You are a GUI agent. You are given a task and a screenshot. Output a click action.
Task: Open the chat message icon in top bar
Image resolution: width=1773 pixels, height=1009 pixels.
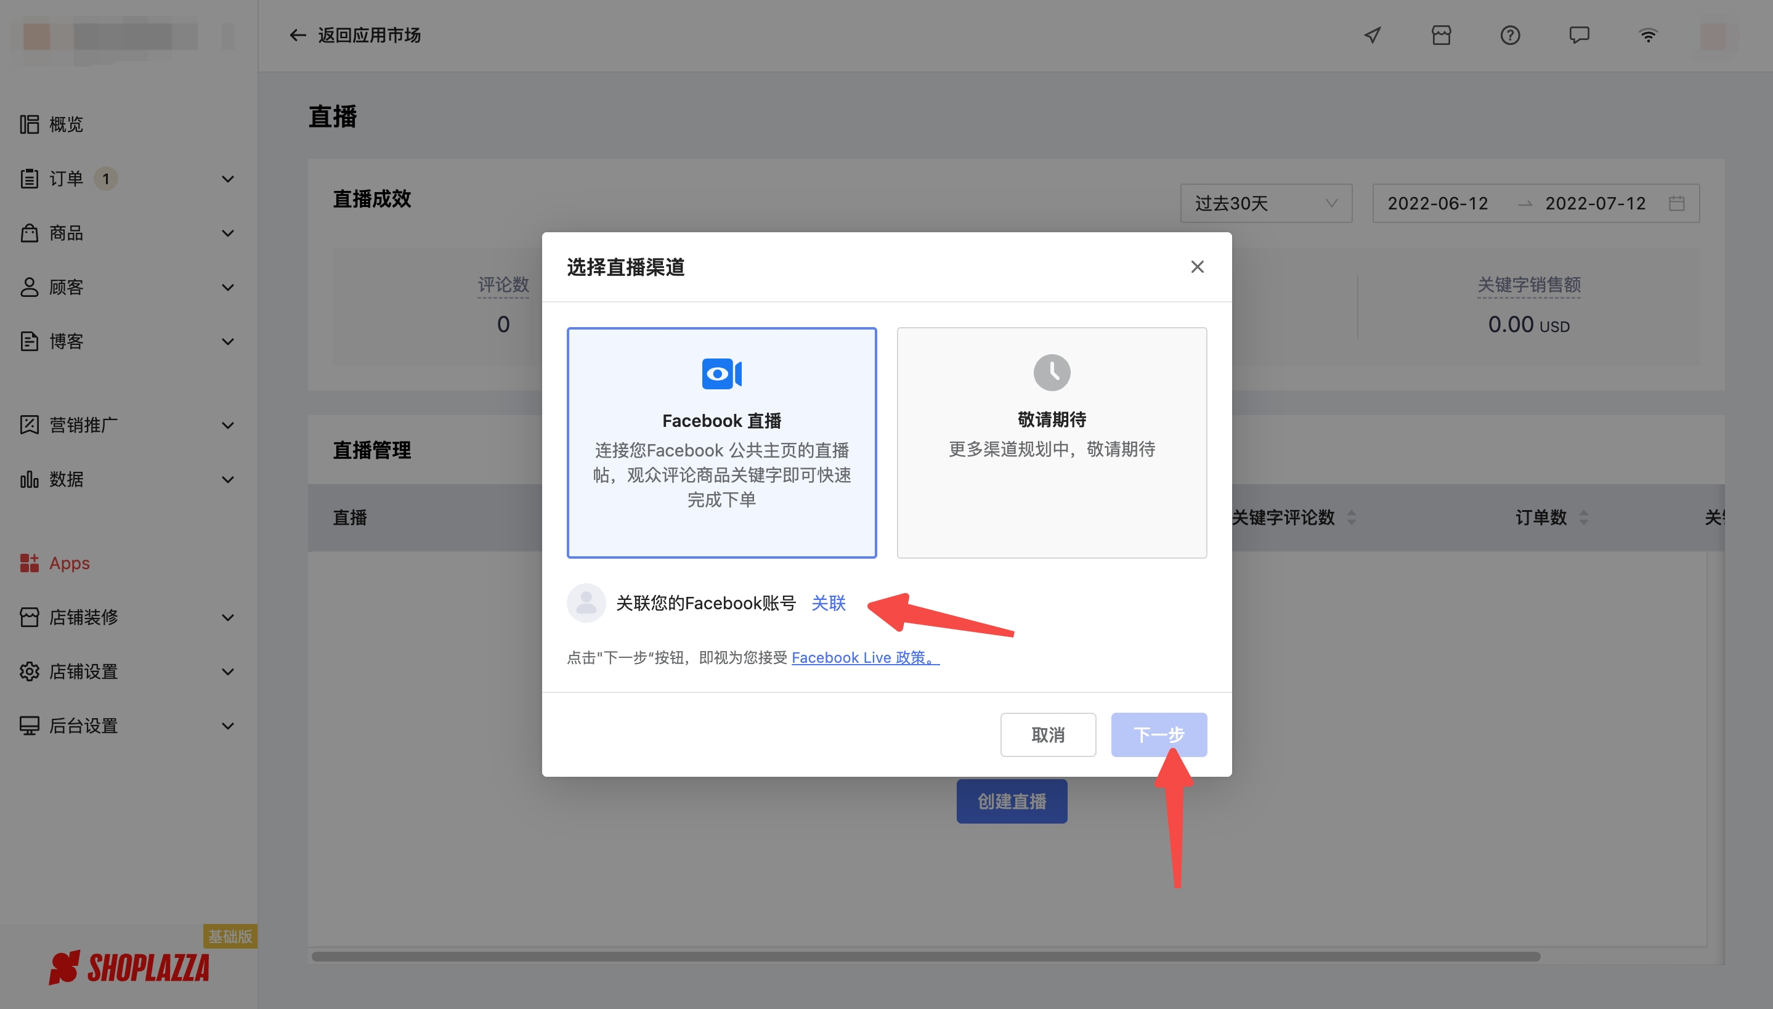(1579, 34)
